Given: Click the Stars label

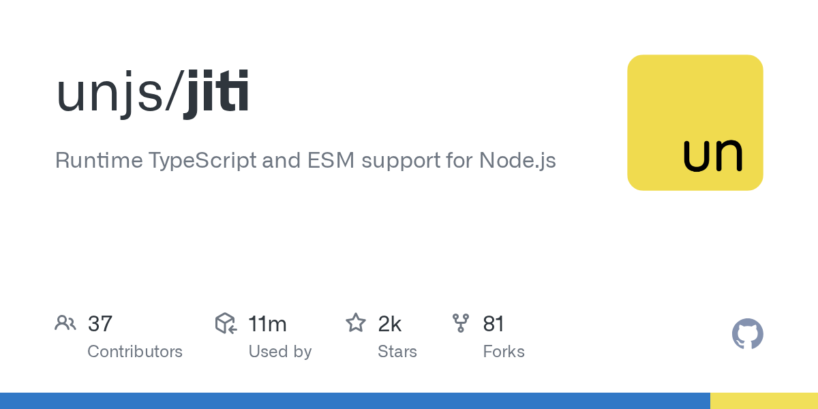Looking at the screenshot, I should pos(397,352).
